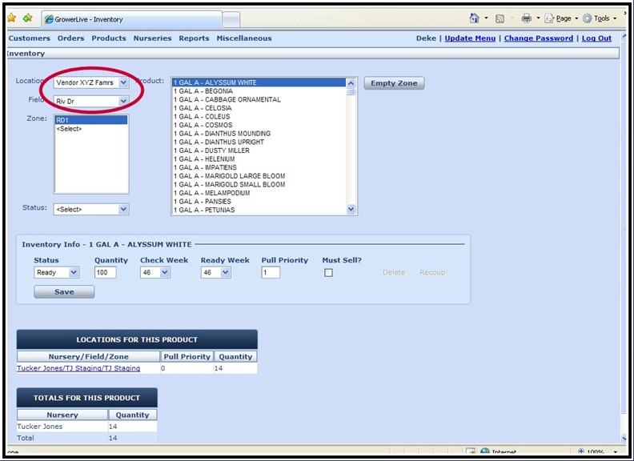This screenshot has height=461, width=634.
Task: Open the Tucker Jones TJ Staging link
Action: (x=78, y=369)
